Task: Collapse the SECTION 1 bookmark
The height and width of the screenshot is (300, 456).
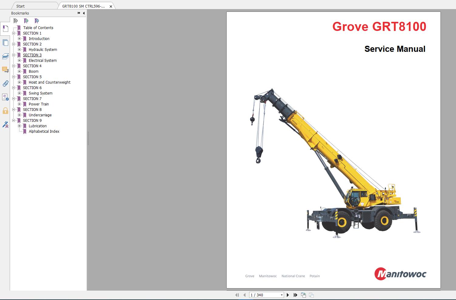Action: click(x=14, y=33)
